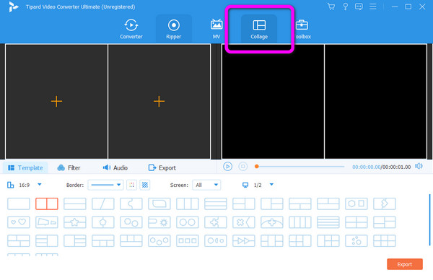Open the Export tab
This screenshot has height=280, width=433.
click(162, 168)
